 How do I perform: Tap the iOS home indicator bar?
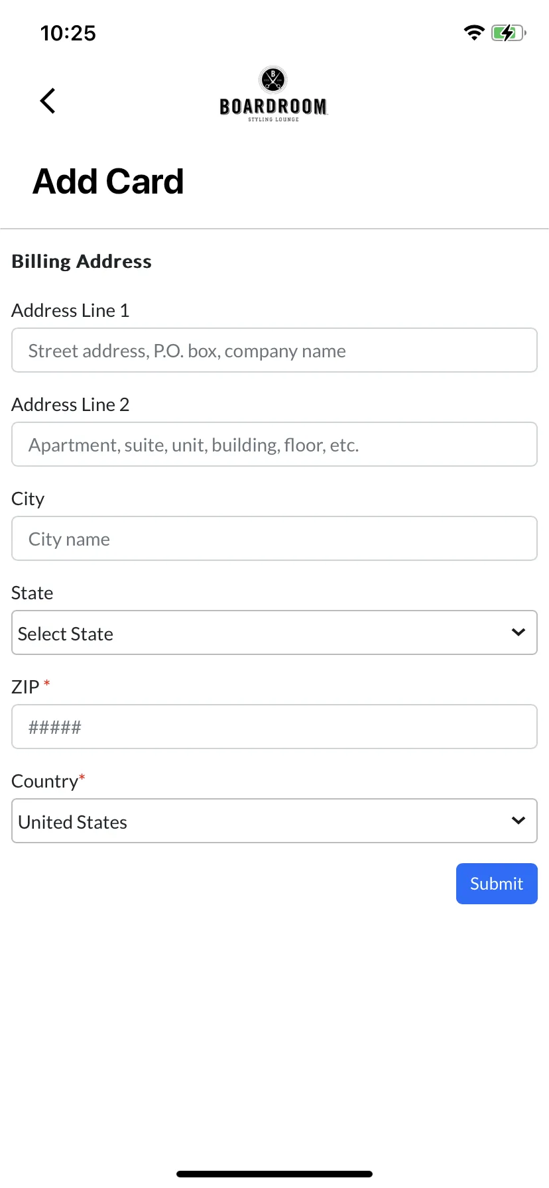pos(274,1174)
